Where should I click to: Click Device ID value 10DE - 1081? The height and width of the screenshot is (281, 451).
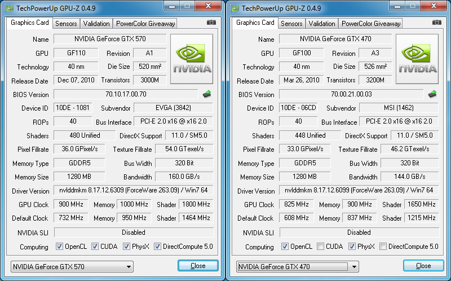73,108
